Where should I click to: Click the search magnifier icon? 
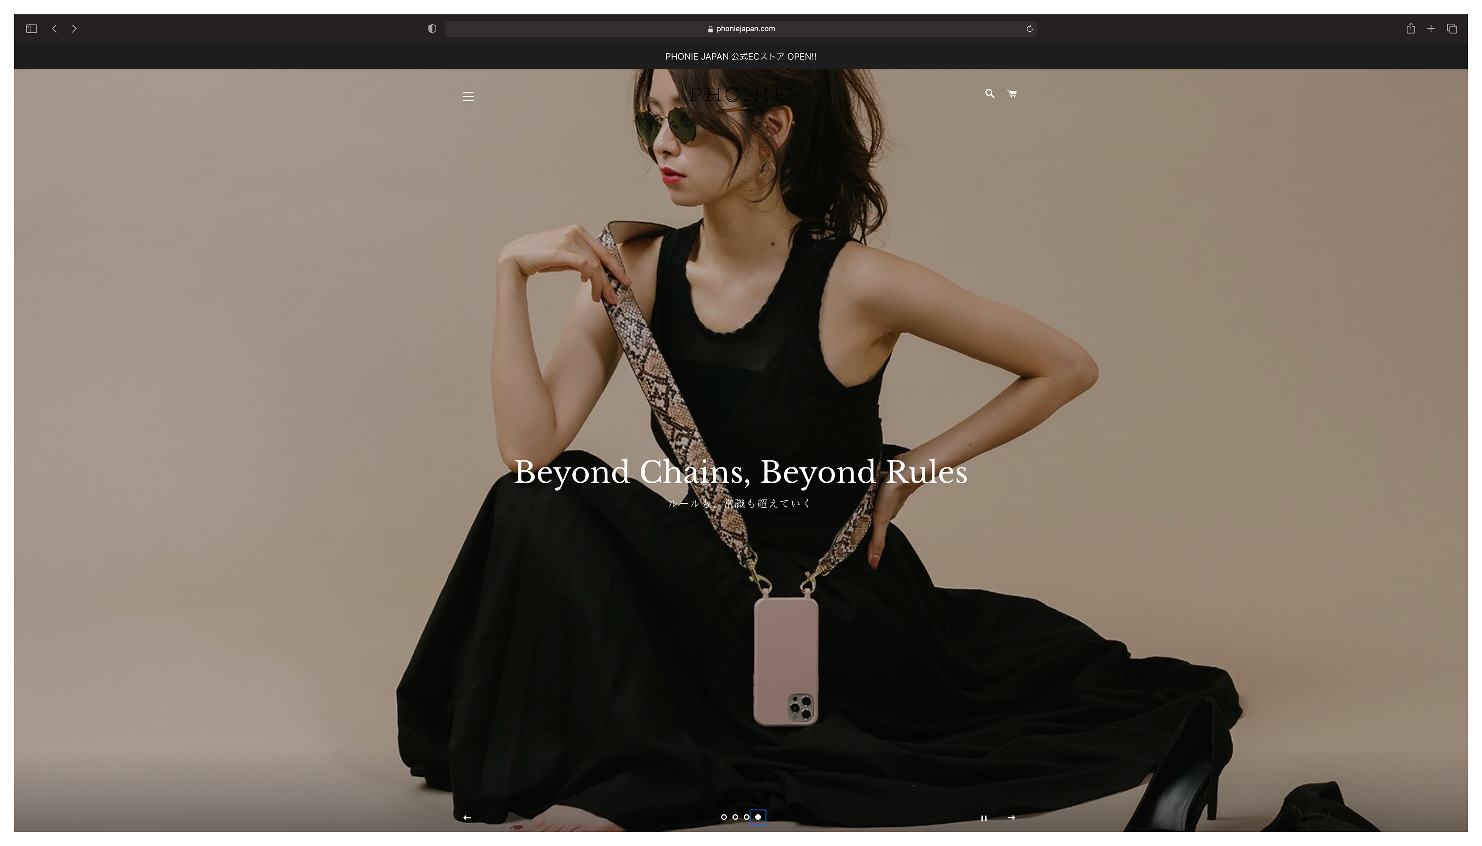pos(990,93)
